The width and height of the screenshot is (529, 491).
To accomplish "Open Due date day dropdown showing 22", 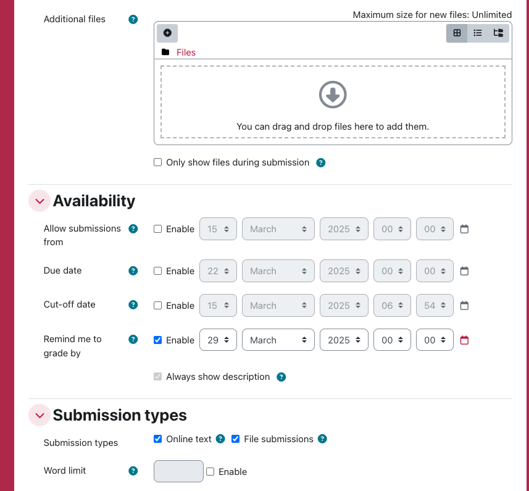I will (218, 271).
